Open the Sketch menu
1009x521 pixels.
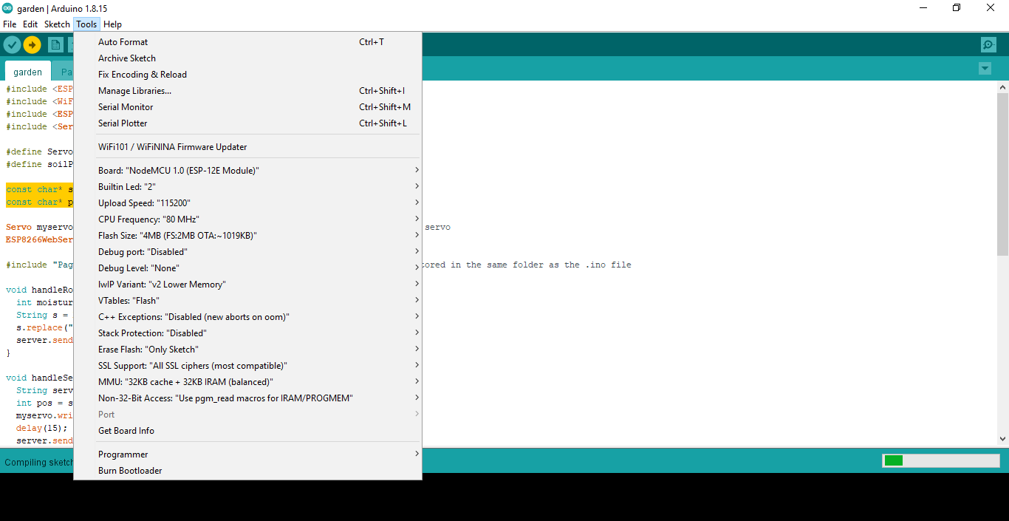[x=57, y=24]
